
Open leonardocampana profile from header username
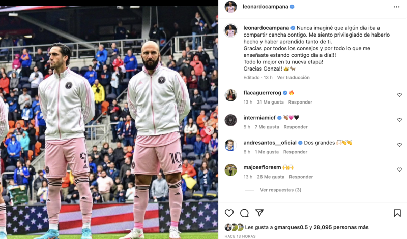coord(265,7)
